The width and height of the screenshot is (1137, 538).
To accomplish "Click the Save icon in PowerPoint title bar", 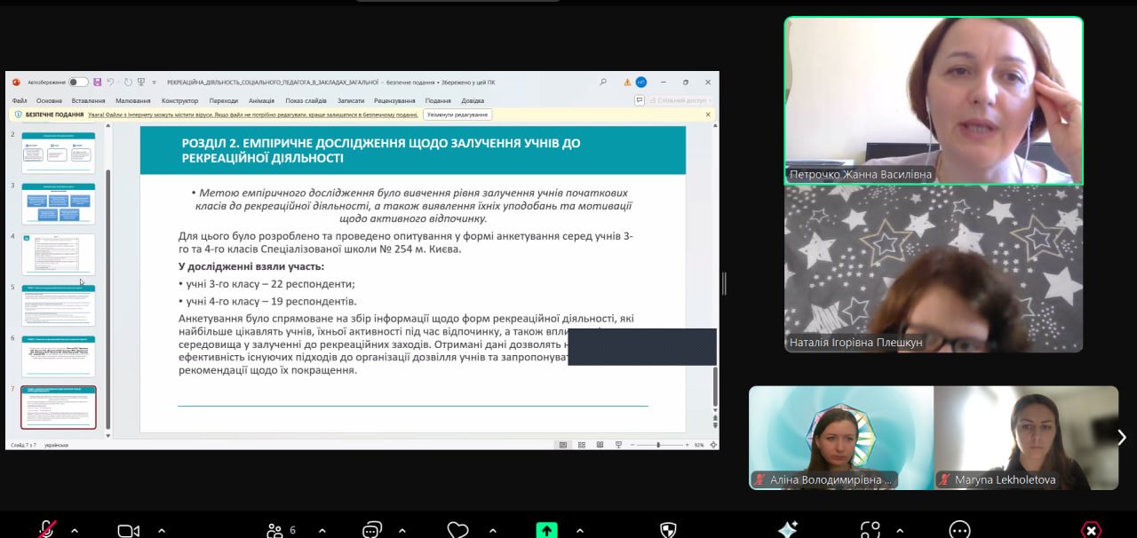I will coord(98,82).
